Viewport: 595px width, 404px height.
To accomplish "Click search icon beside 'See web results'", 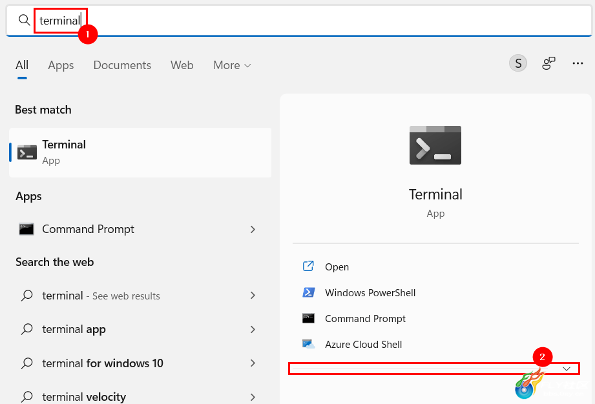I will [26, 295].
